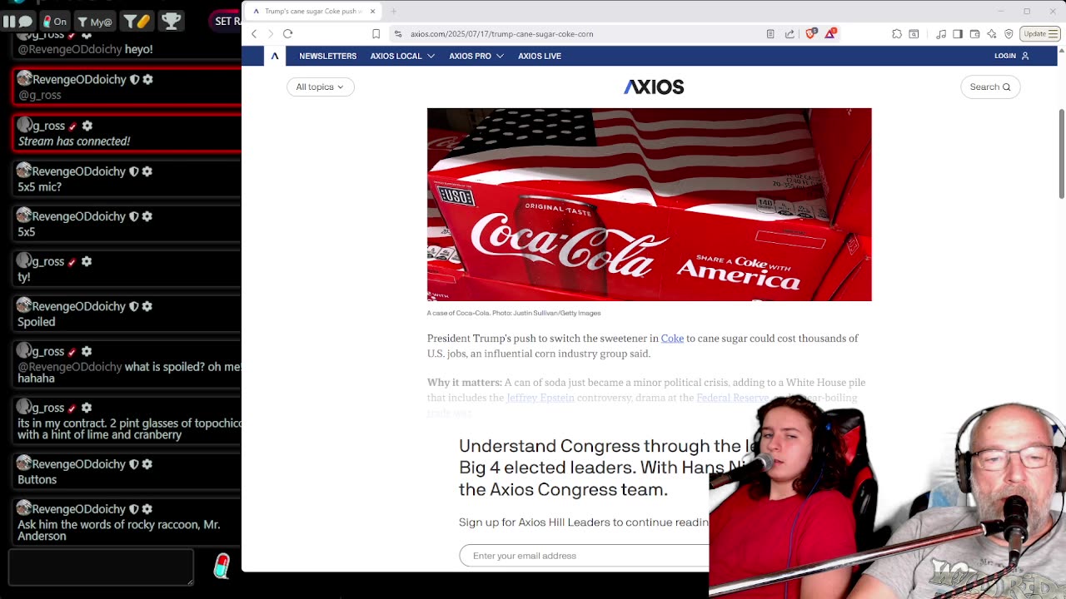Expand the All topics dropdown
The width and height of the screenshot is (1066, 599).
320,87
